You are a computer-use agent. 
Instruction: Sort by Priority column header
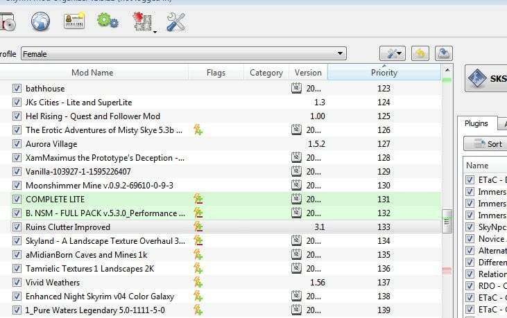click(384, 72)
